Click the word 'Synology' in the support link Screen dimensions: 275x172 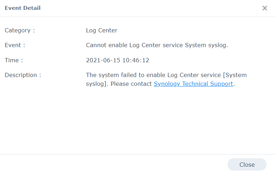(167, 84)
